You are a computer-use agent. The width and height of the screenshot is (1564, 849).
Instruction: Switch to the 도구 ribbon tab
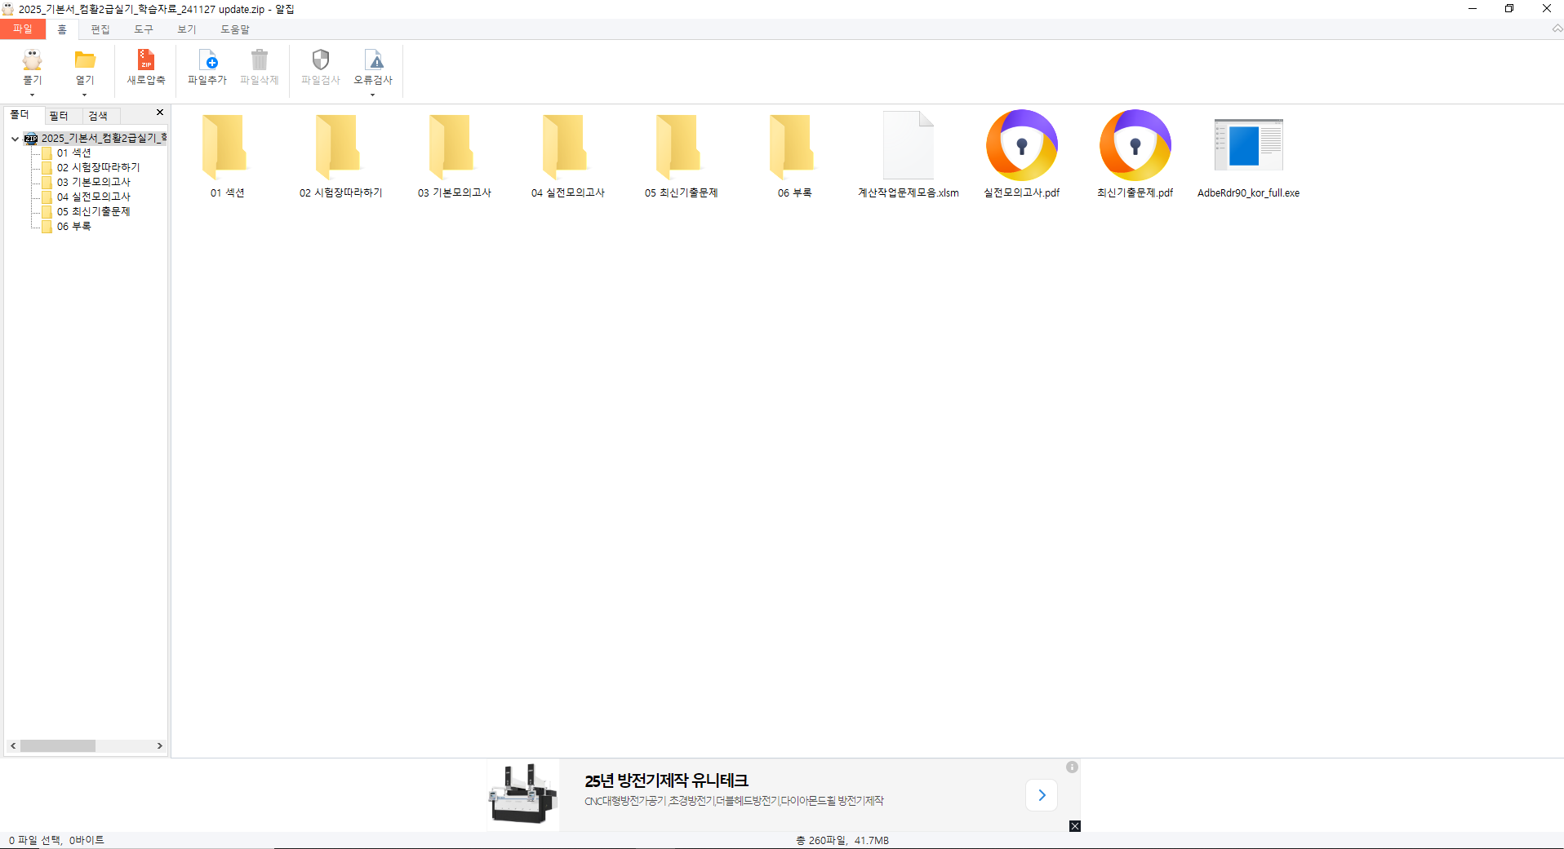click(144, 29)
